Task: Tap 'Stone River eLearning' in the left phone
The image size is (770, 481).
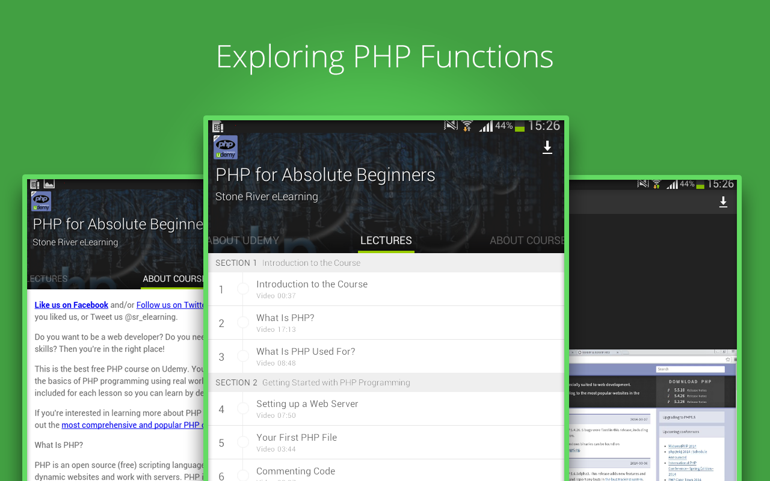Action: pyautogui.click(x=75, y=242)
